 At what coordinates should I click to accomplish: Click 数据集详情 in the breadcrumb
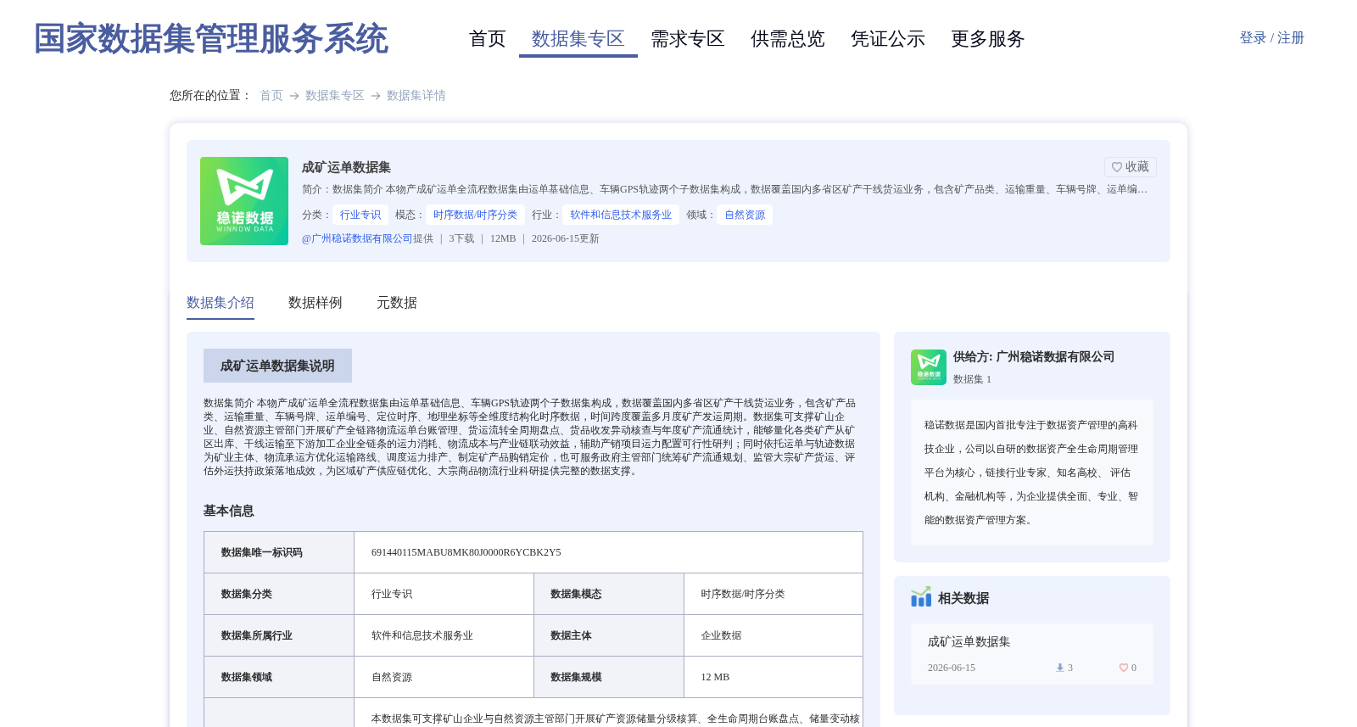tap(416, 95)
